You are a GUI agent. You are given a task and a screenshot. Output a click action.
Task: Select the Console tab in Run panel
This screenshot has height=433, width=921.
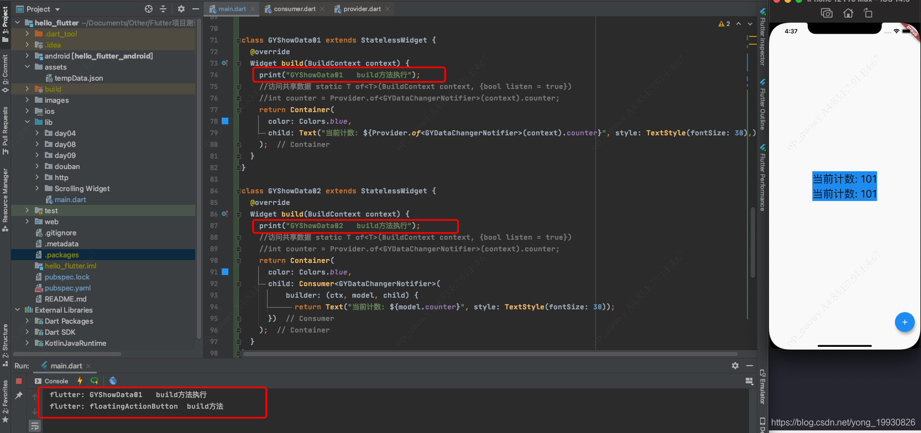click(51, 381)
